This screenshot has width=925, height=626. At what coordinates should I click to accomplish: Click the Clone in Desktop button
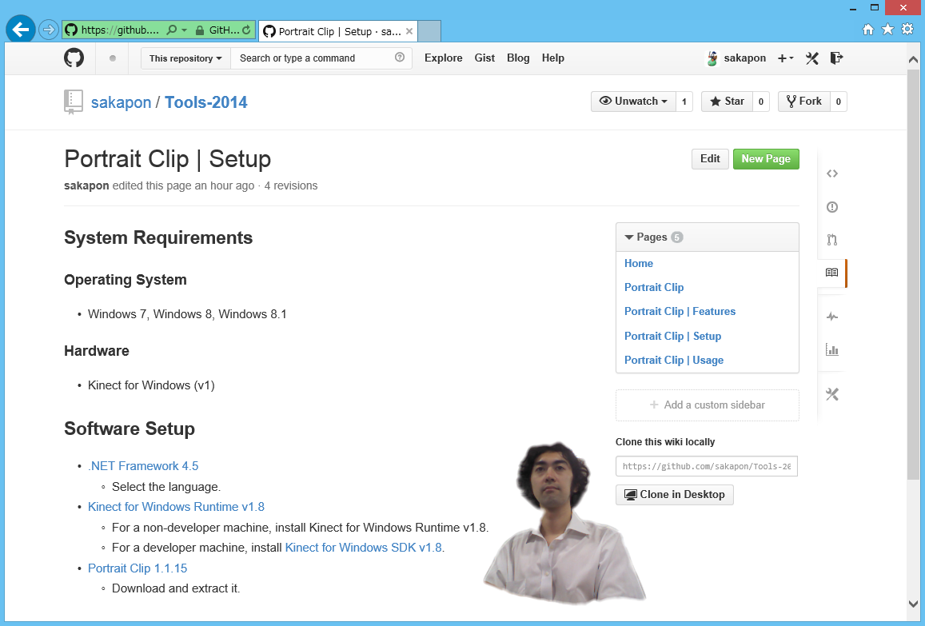pyautogui.click(x=674, y=494)
